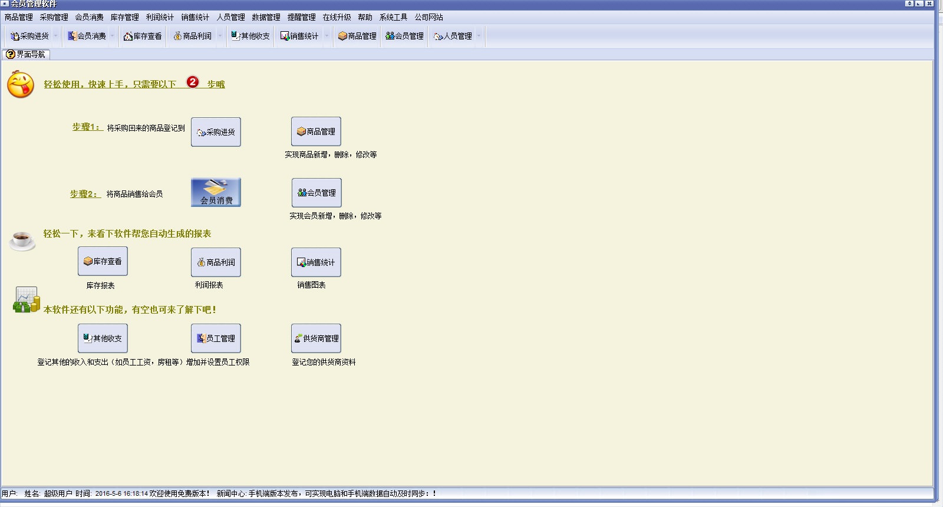This screenshot has width=943, height=507.
Task: Click the 其他收支 button in navigation page
Action: coord(103,338)
